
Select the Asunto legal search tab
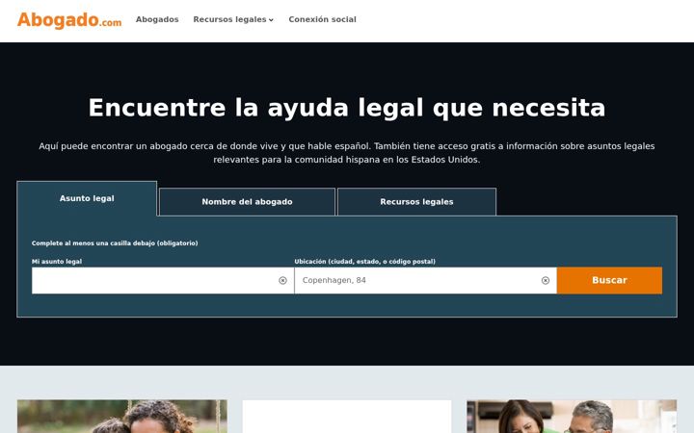(87, 198)
